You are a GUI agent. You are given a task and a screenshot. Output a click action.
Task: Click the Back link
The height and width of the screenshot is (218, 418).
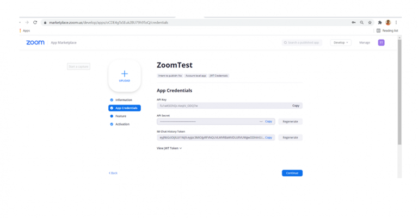(113, 173)
